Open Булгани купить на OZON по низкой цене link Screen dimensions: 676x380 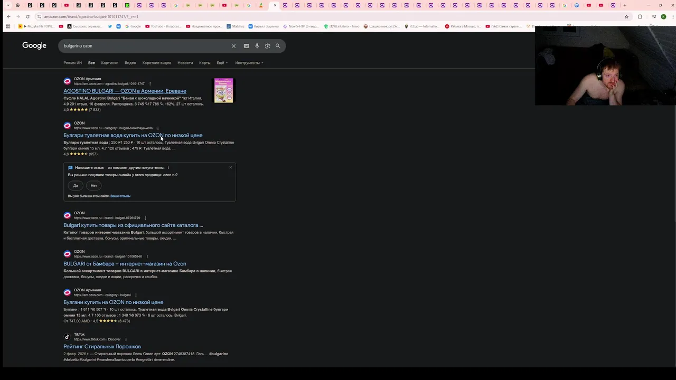(x=113, y=302)
